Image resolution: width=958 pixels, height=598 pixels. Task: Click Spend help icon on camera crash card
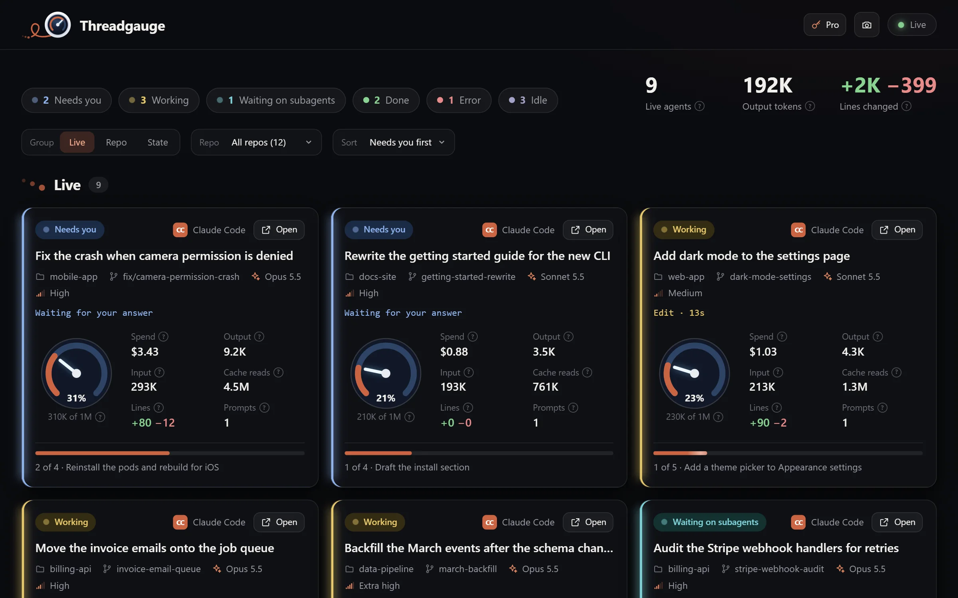pyautogui.click(x=163, y=337)
